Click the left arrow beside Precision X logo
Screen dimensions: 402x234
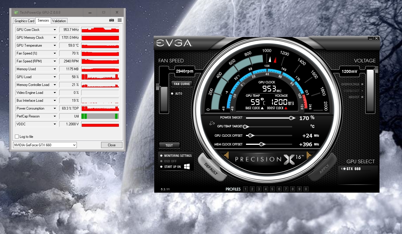(226, 156)
